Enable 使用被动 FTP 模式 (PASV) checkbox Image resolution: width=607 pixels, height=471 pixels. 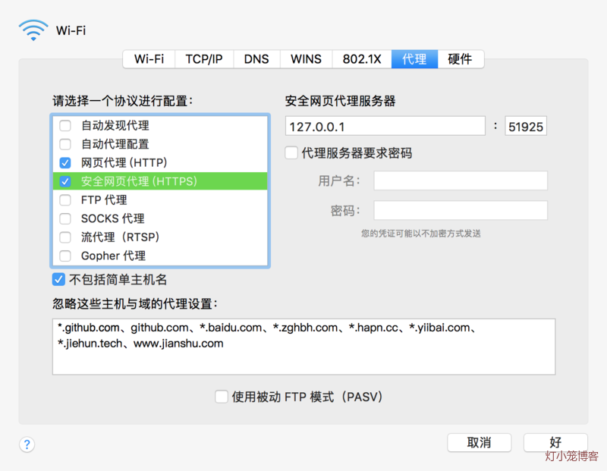coord(222,397)
